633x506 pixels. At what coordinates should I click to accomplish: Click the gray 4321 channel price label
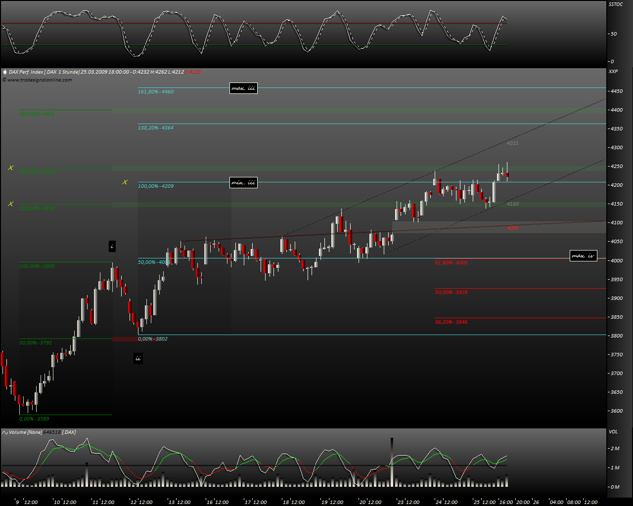[513, 143]
